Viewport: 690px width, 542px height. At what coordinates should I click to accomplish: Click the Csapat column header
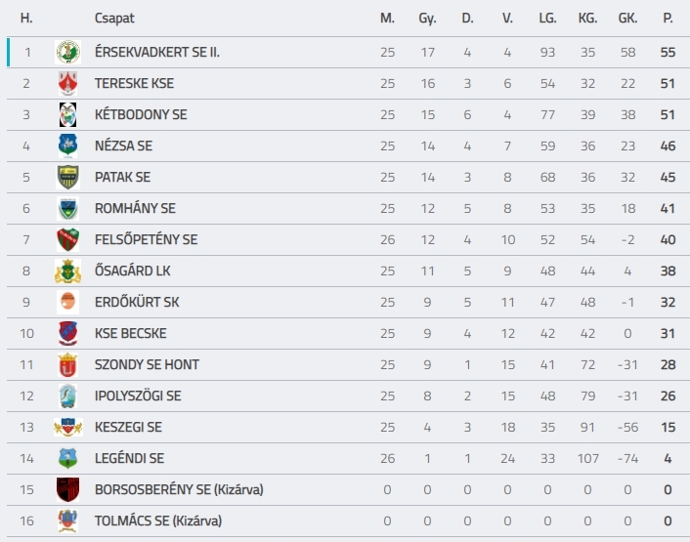point(114,19)
